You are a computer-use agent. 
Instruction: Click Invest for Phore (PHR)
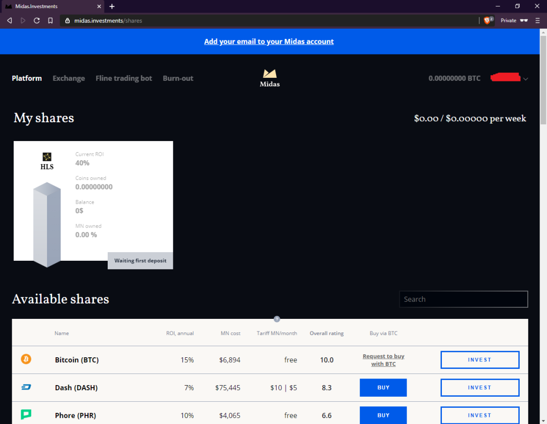(x=480, y=415)
